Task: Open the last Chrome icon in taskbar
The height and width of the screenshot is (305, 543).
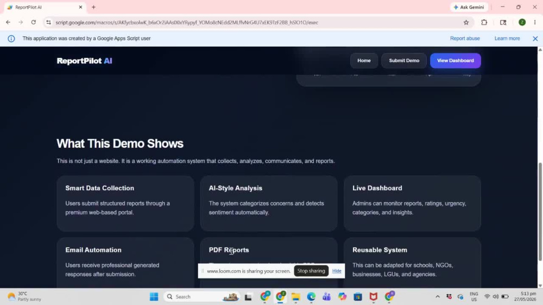Action: click(389, 296)
